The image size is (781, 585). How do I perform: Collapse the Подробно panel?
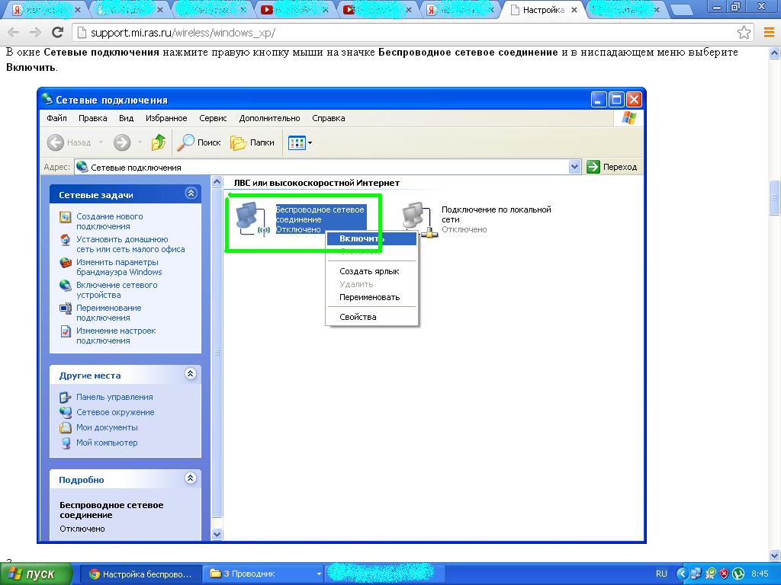[190, 478]
